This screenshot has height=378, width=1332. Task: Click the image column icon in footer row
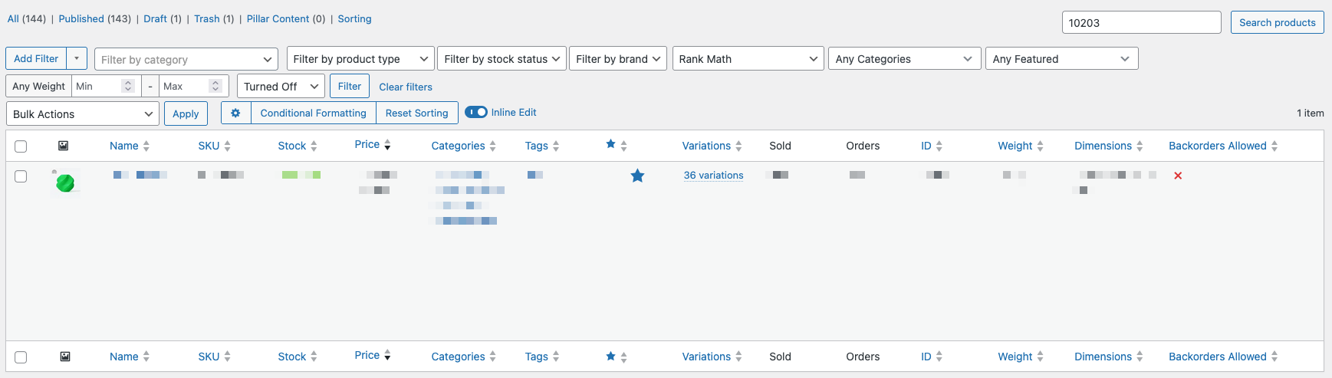pyautogui.click(x=65, y=357)
